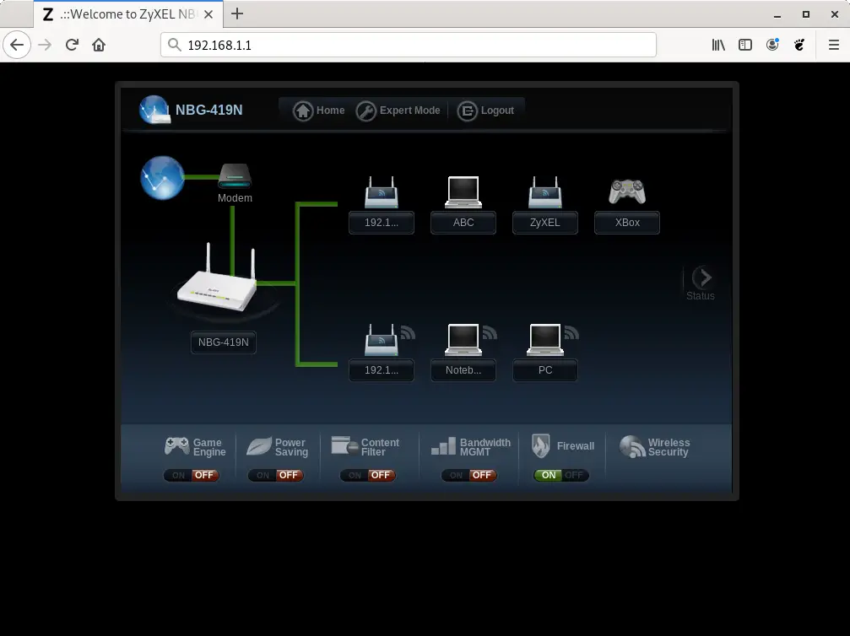
Task: Click the Power Saving leaf icon
Action: click(x=259, y=446)
